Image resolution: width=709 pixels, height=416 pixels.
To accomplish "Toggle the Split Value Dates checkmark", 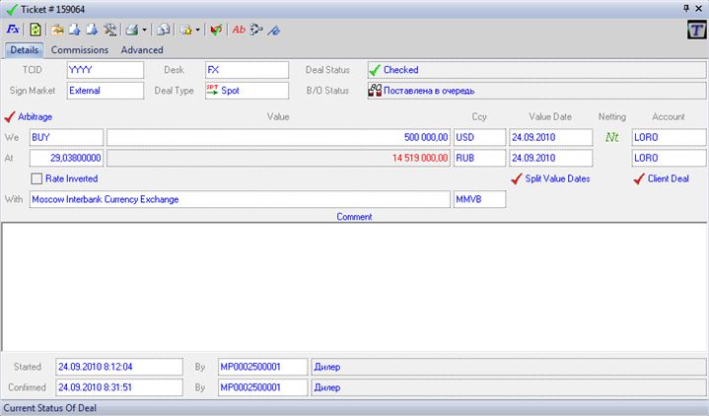I will tap(517, 179).
